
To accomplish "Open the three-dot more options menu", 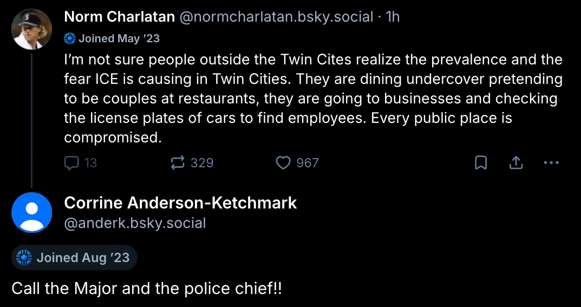I will [x=551, y=162].
